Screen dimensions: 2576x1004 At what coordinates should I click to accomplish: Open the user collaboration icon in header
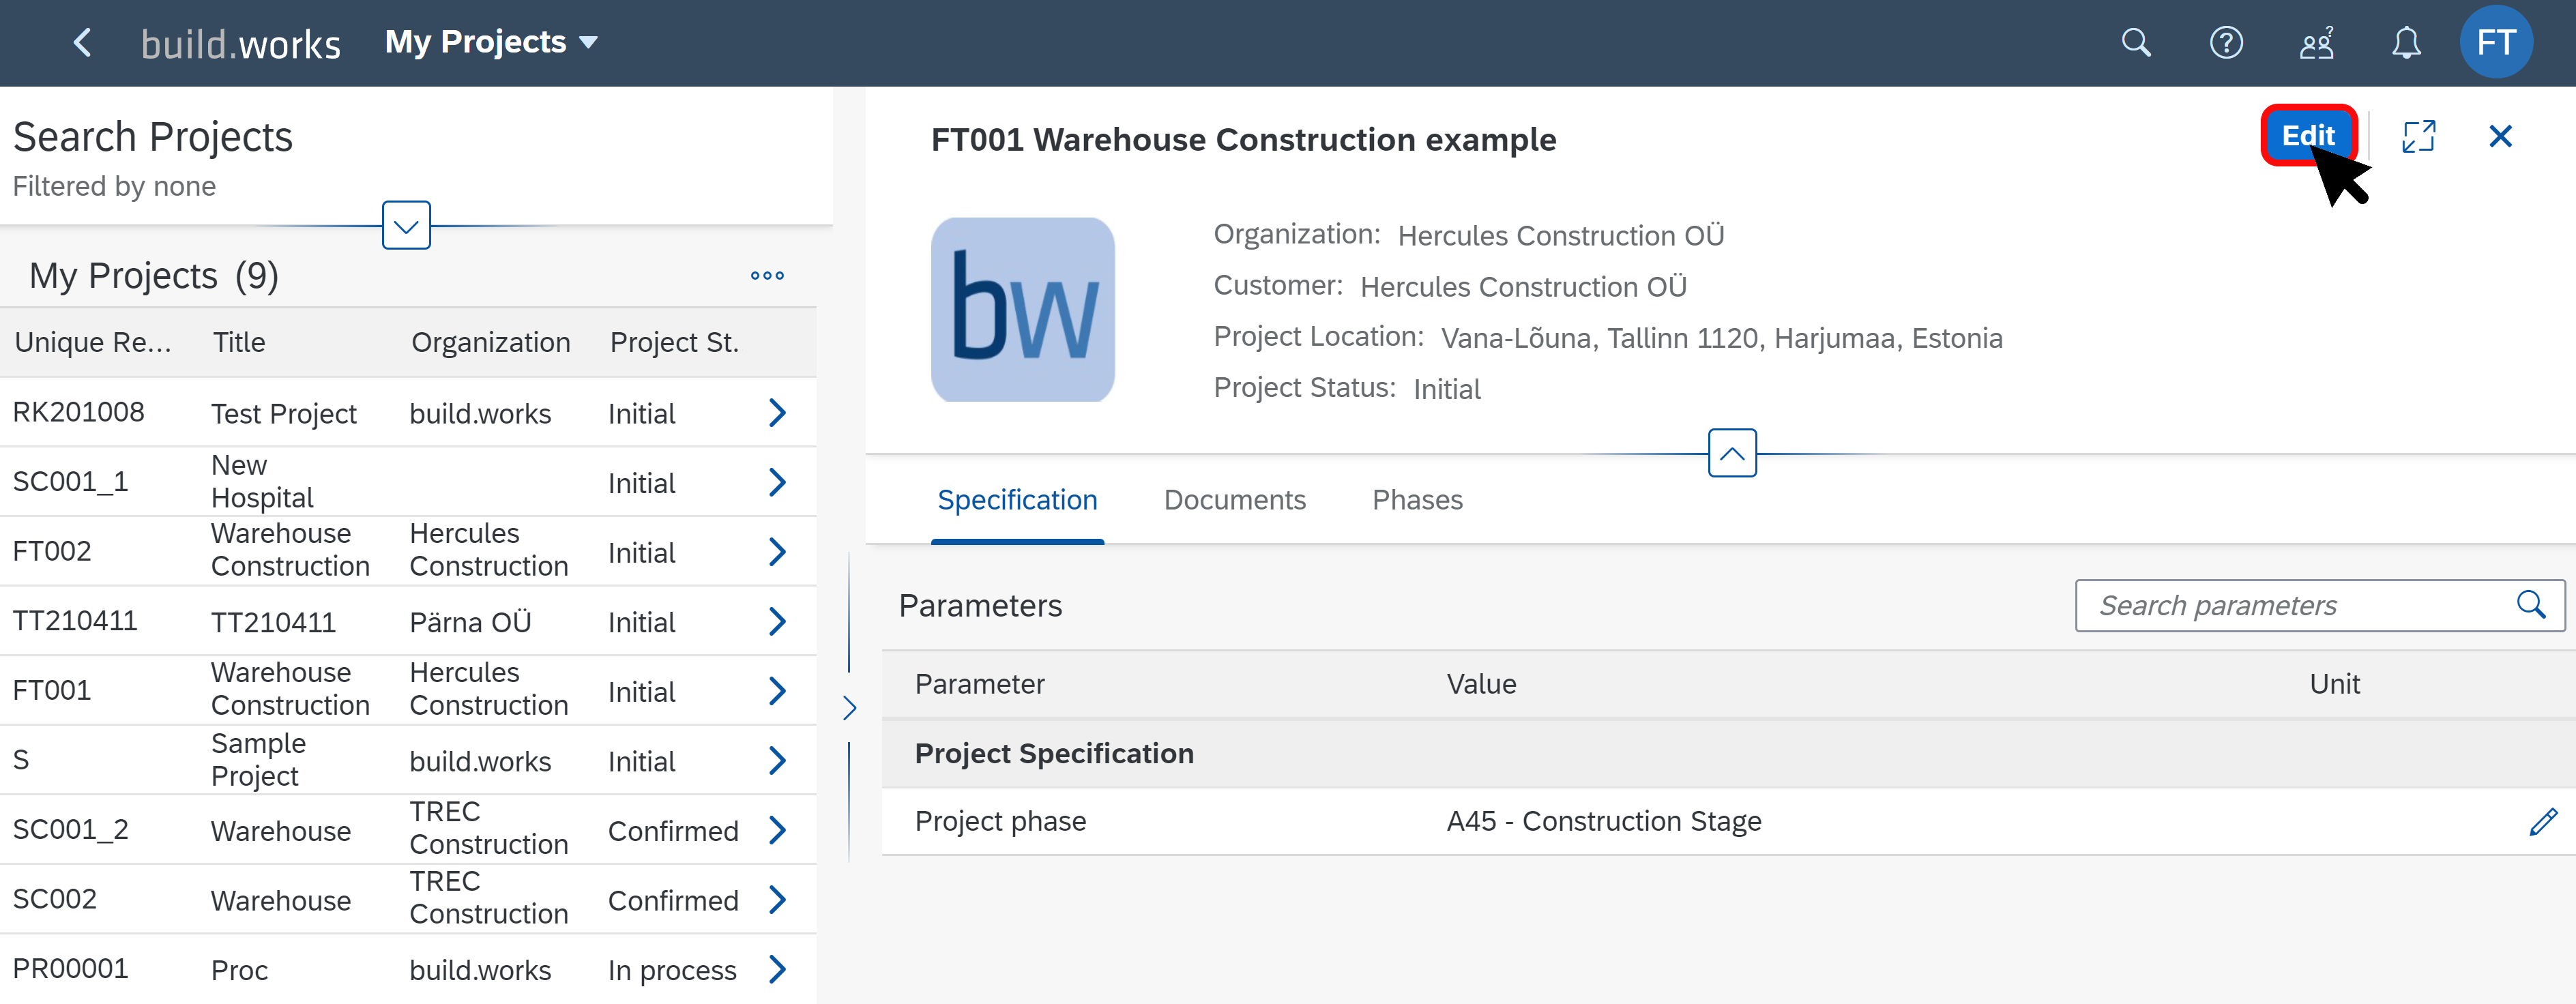pos(2316,43)
